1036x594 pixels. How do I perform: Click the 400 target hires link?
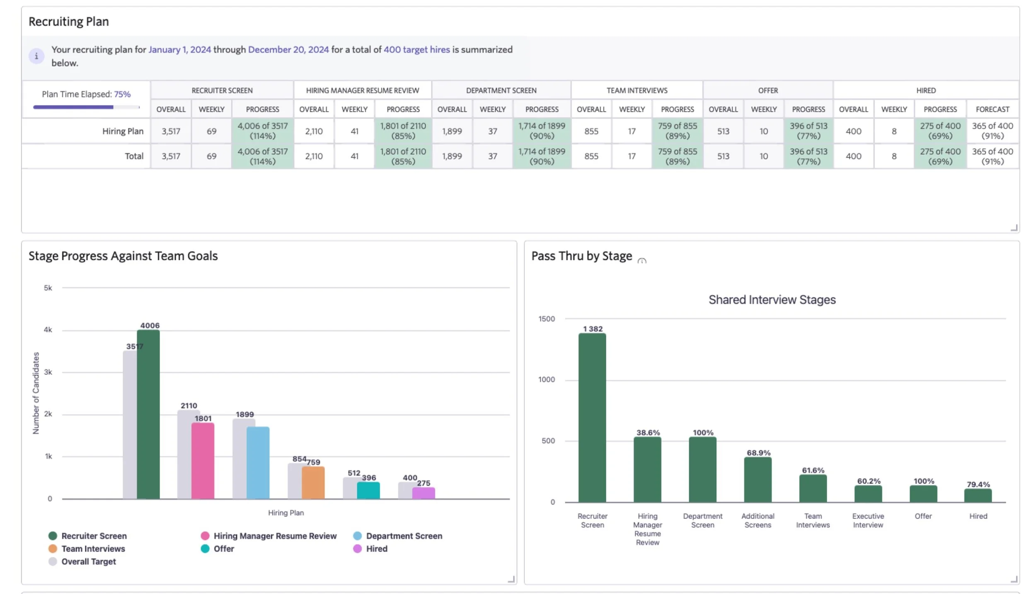[x=416, y=49]
